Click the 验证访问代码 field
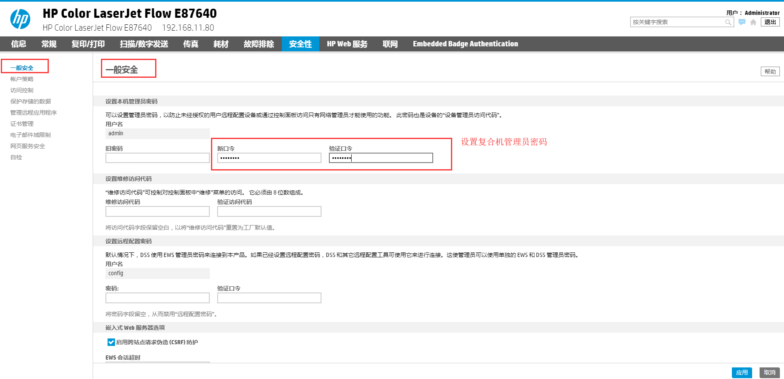The width and height of the screenshot is (784, 379). tap(269, 211)
